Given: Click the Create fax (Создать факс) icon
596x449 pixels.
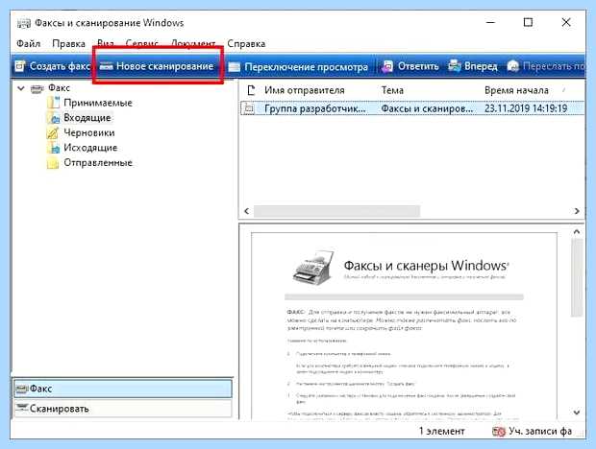Looking at the screenshot, I should 20,66.
